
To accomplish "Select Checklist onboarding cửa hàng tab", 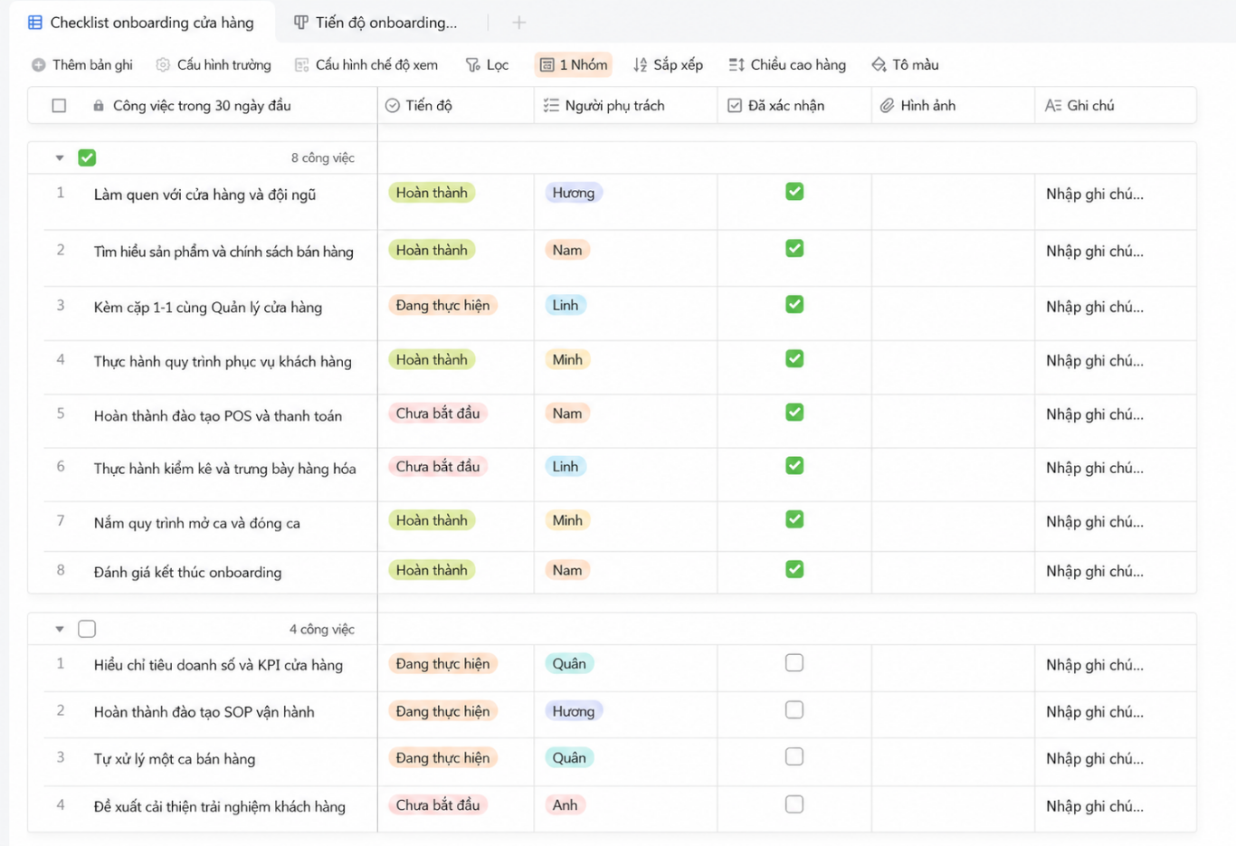I will point(141,23).
